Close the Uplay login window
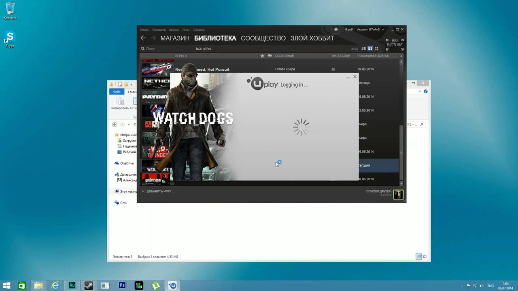The width and height of the screenshot is (518, 291). click(355, 76)
